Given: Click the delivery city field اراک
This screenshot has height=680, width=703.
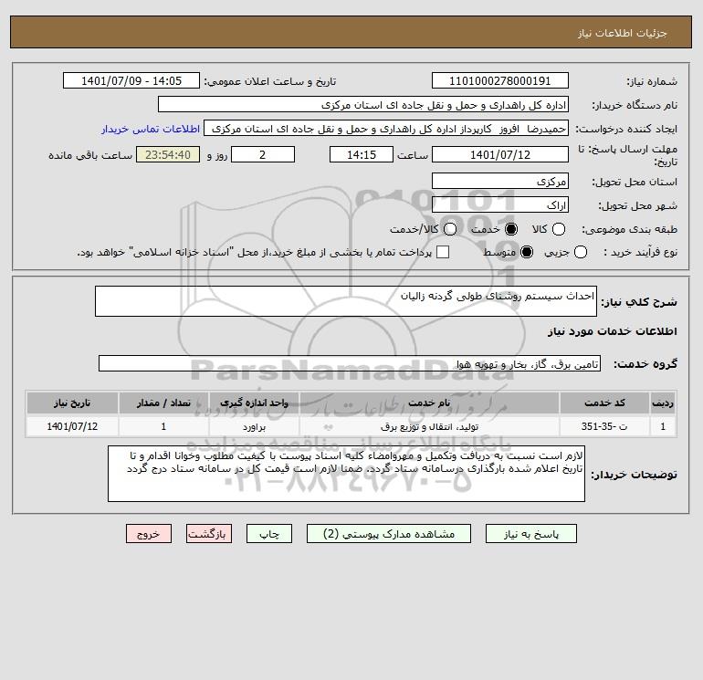Looking at the screenshot, I should coord(500,204).
